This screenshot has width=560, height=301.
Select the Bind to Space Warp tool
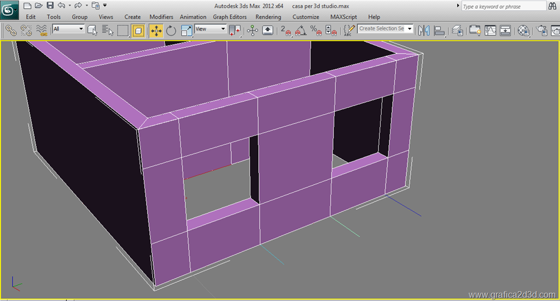[x=42, y=30]
